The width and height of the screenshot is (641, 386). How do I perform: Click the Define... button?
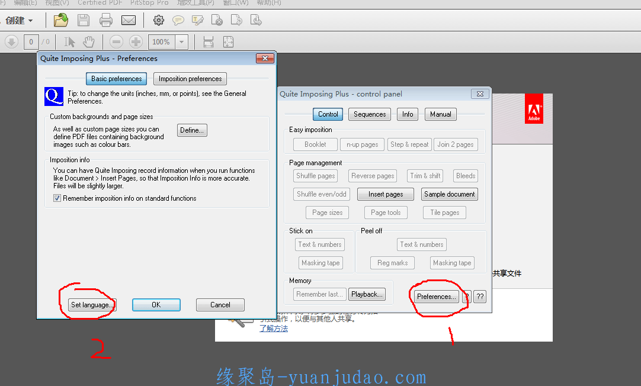click(192, 130)
